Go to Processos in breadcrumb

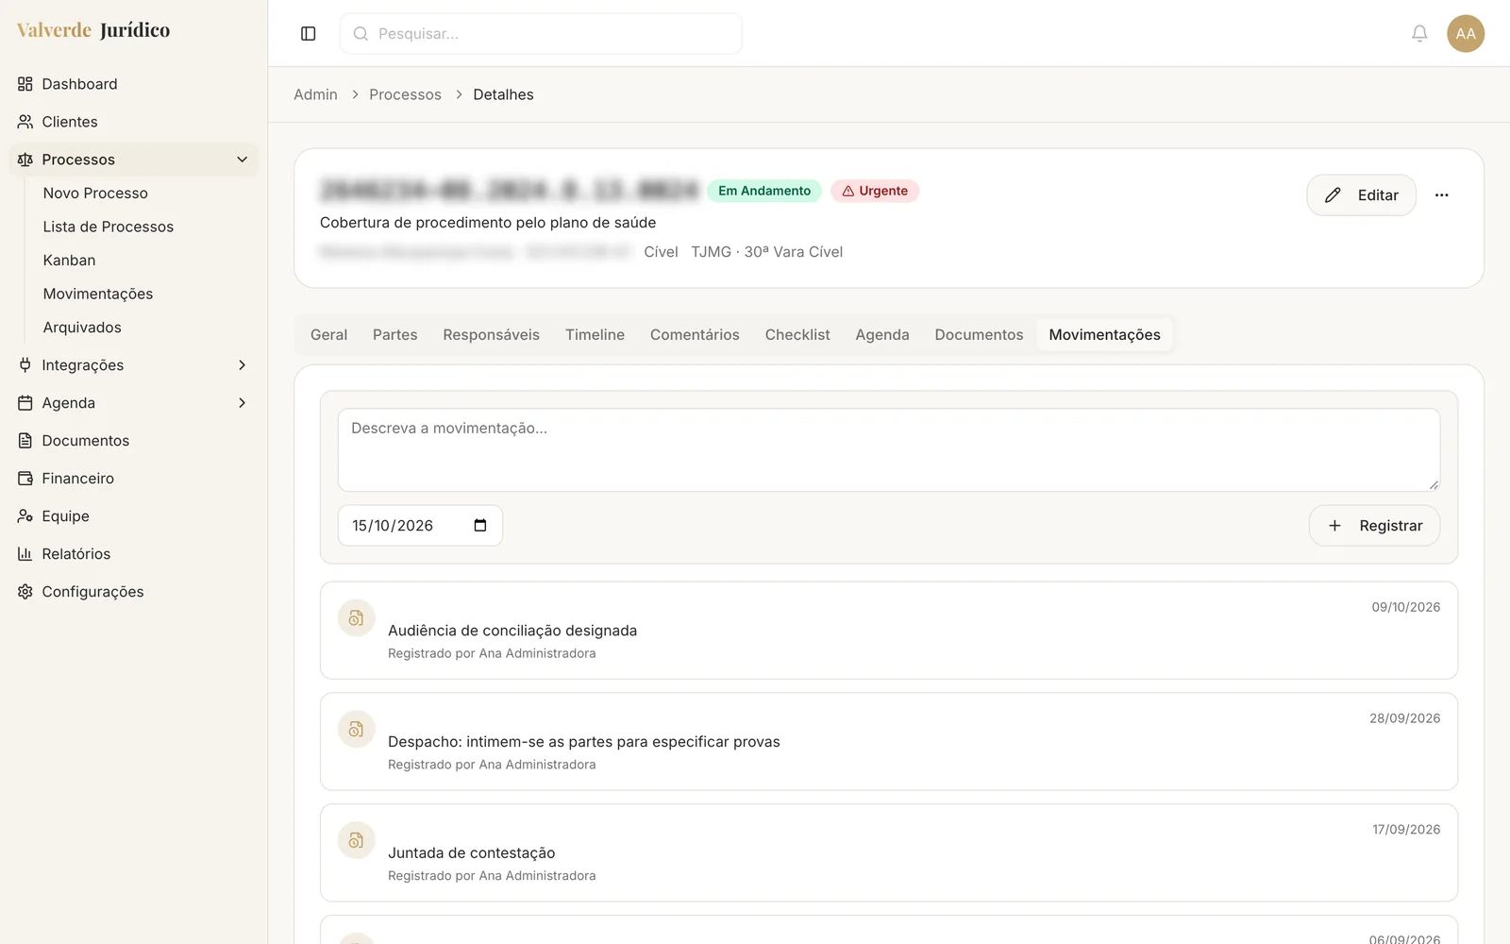[x=405, y=94]
